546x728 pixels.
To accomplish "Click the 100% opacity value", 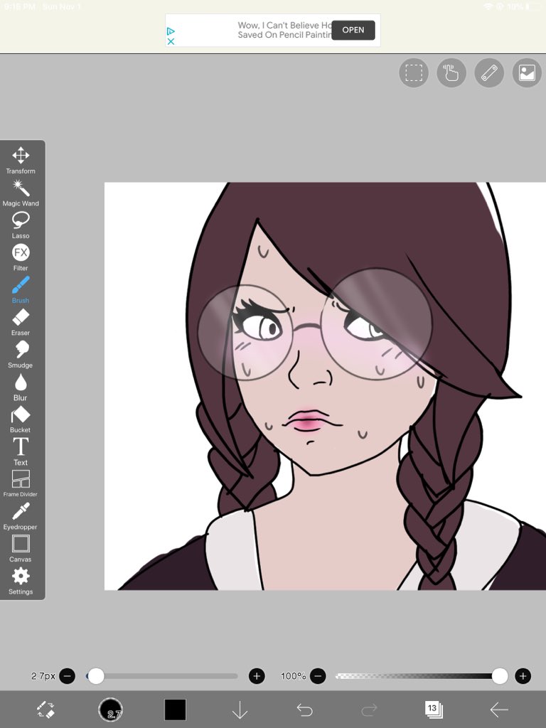I will (293, 676).
